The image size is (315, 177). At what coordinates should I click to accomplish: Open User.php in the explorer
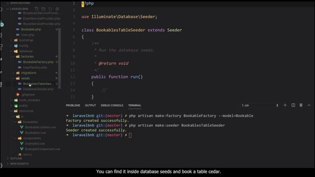click(x=28, y=35)
